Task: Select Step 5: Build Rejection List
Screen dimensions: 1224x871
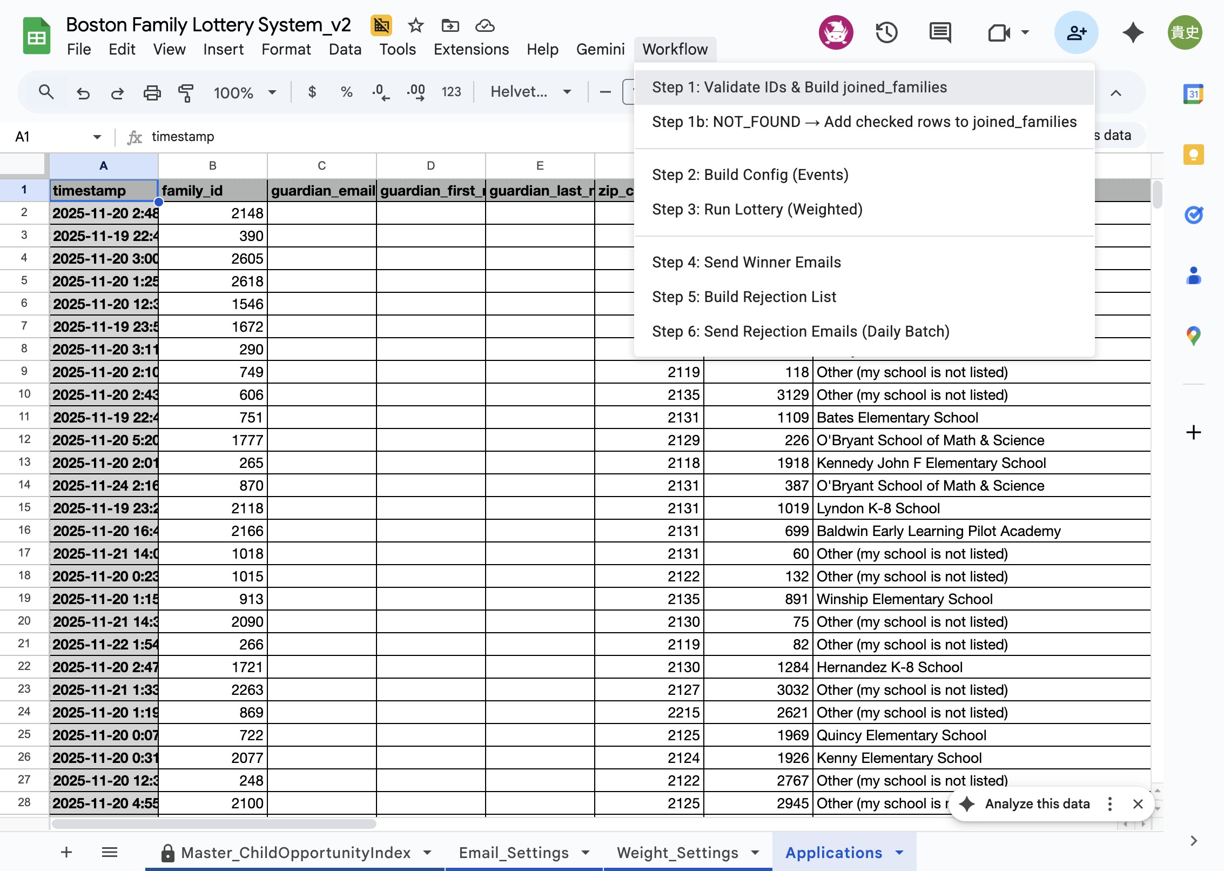Action: pyautogui.click(x=864, y=297)
